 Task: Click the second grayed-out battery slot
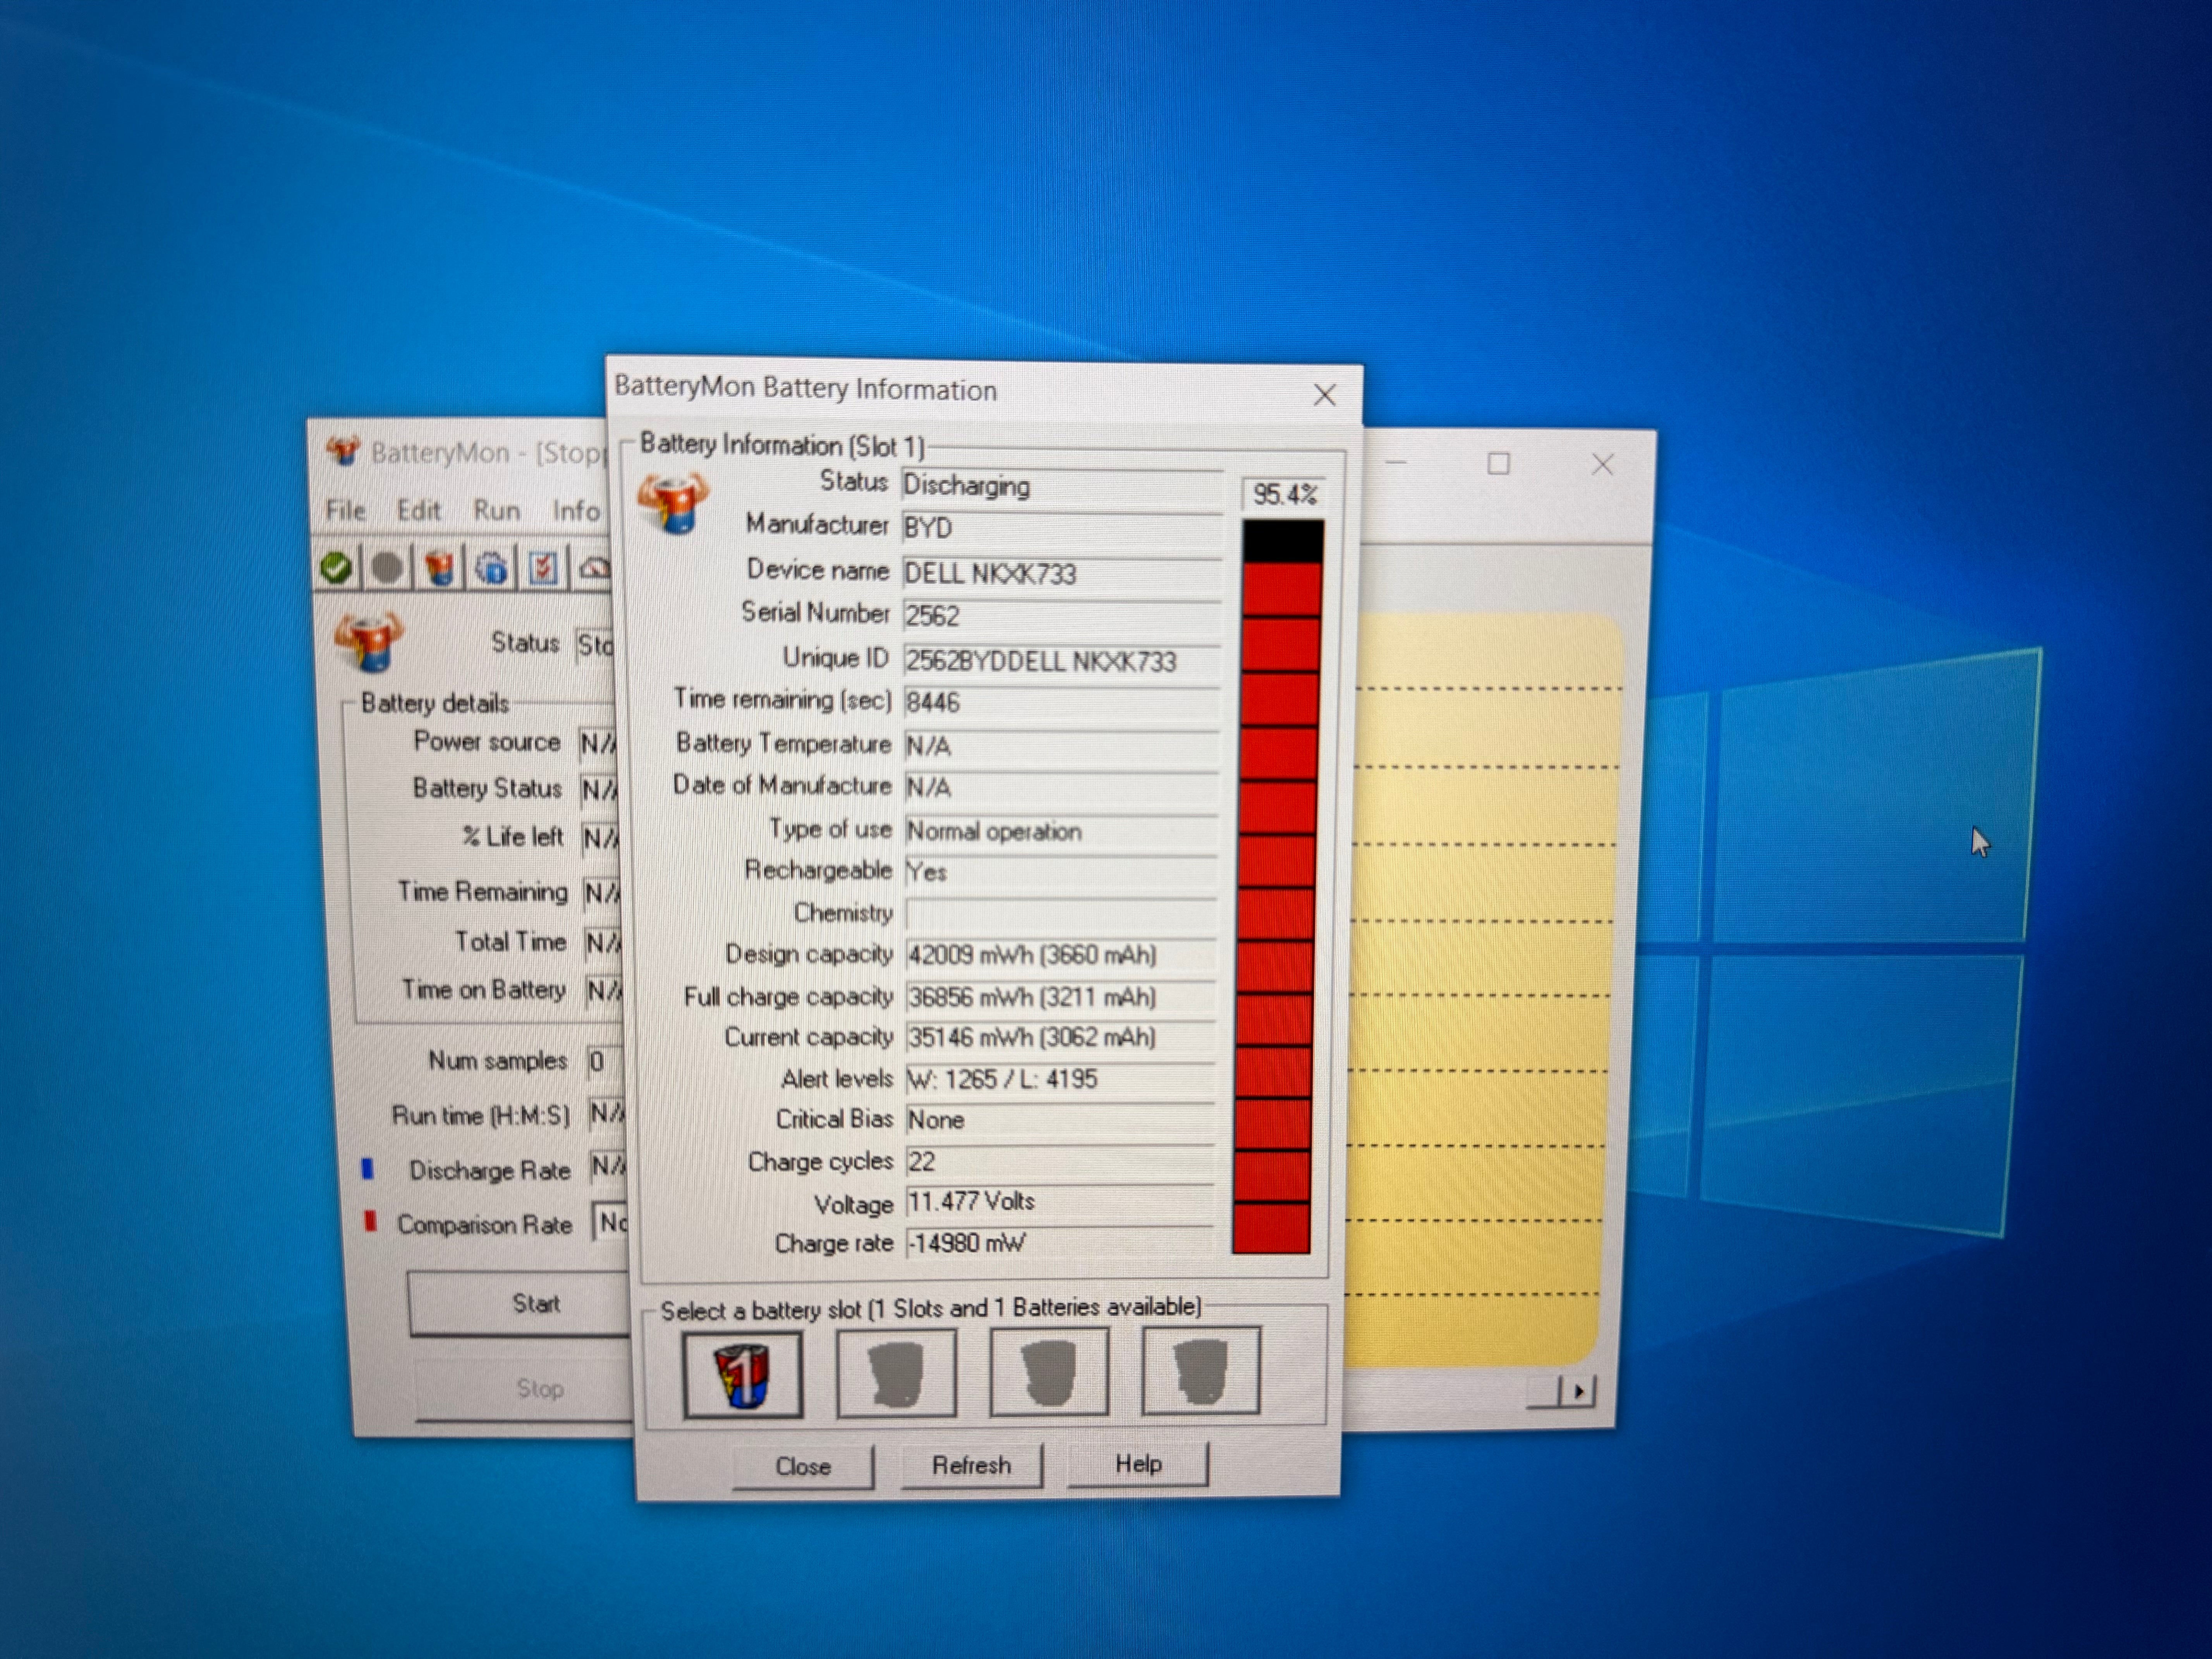click(x=896, y=1373)
